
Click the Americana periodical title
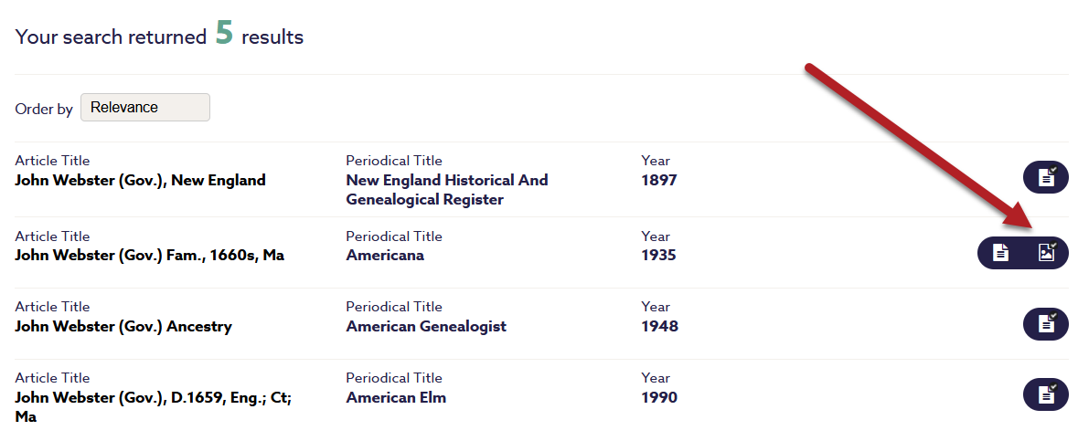(x=385, y=256)
